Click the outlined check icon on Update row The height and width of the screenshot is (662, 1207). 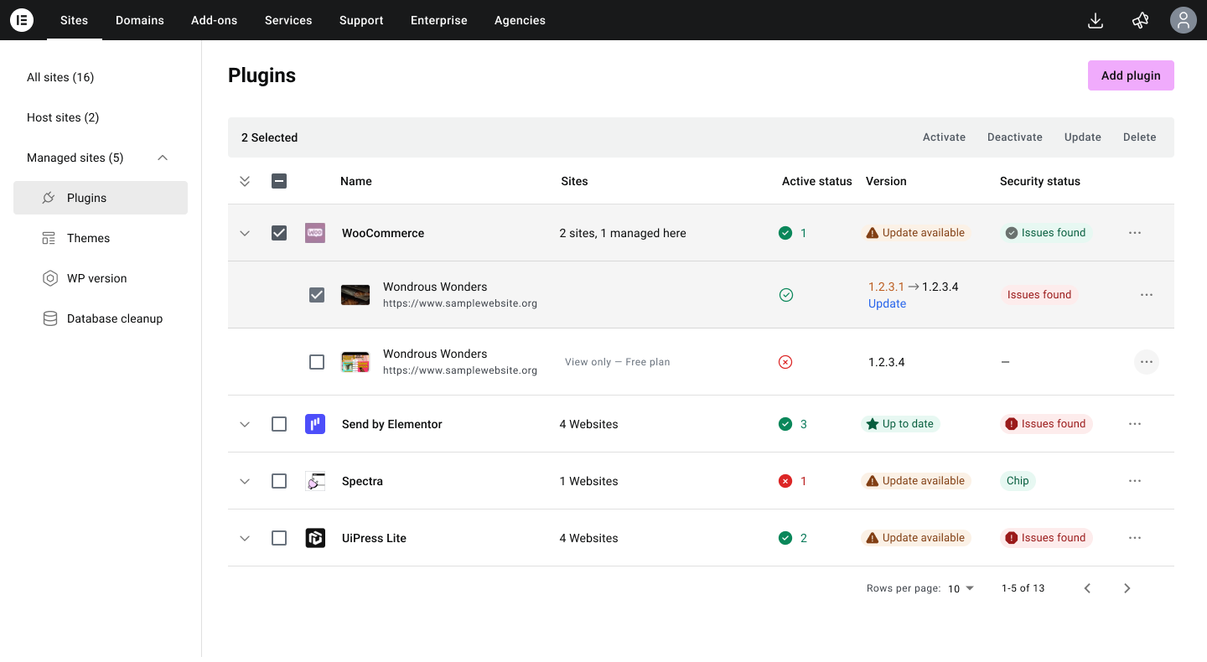(x=785, y=295)
